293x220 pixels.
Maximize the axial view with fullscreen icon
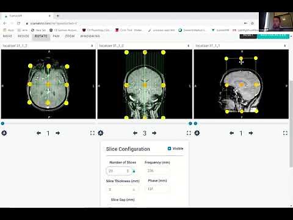coord(92,133)
